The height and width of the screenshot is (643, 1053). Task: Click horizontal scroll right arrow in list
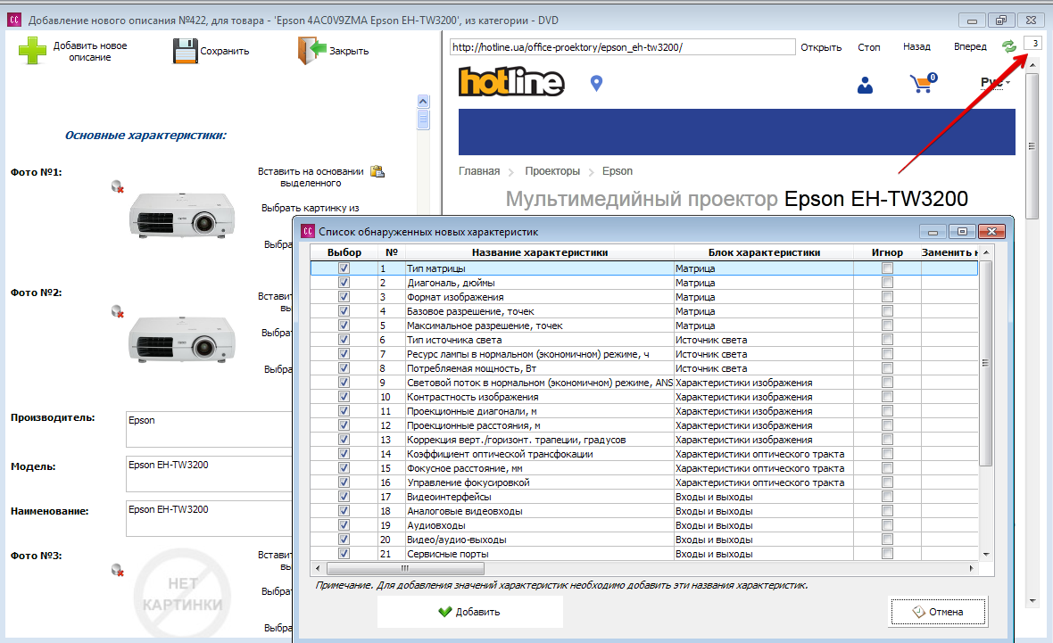pos(971,568)
